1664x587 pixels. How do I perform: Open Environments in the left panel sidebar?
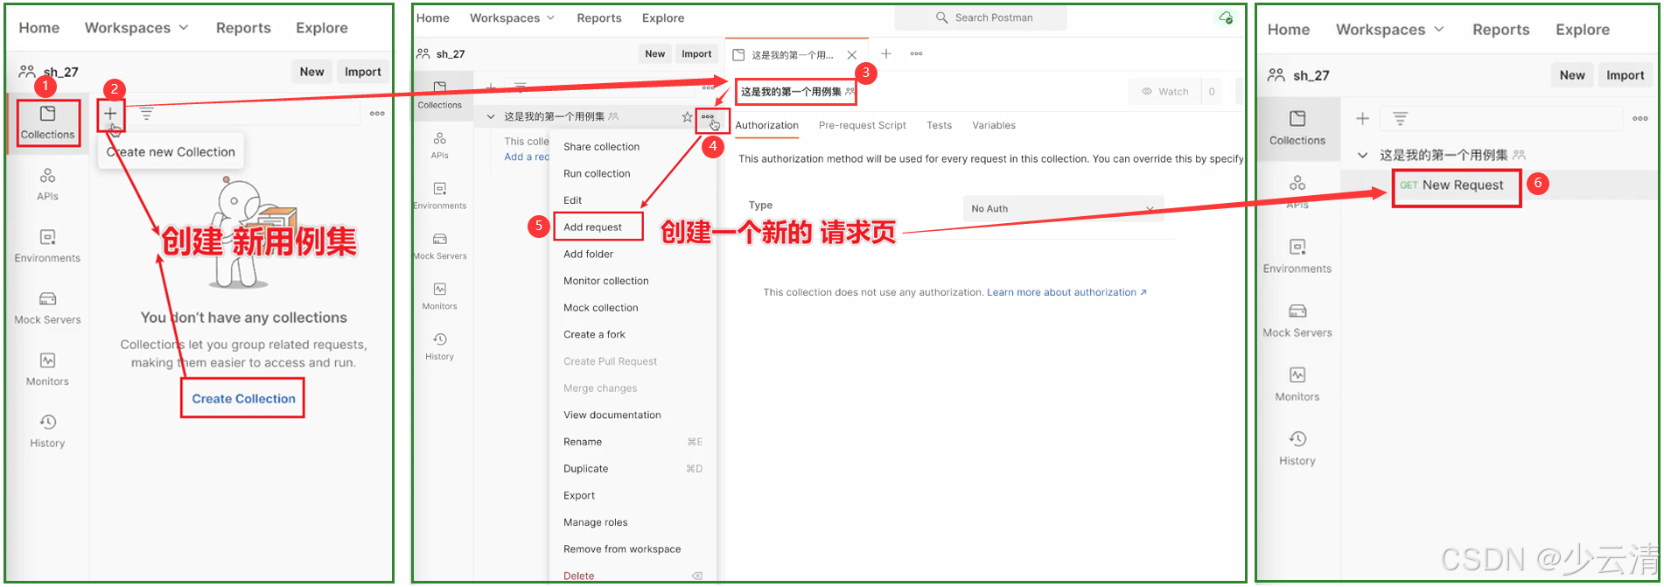pos(47,246)
